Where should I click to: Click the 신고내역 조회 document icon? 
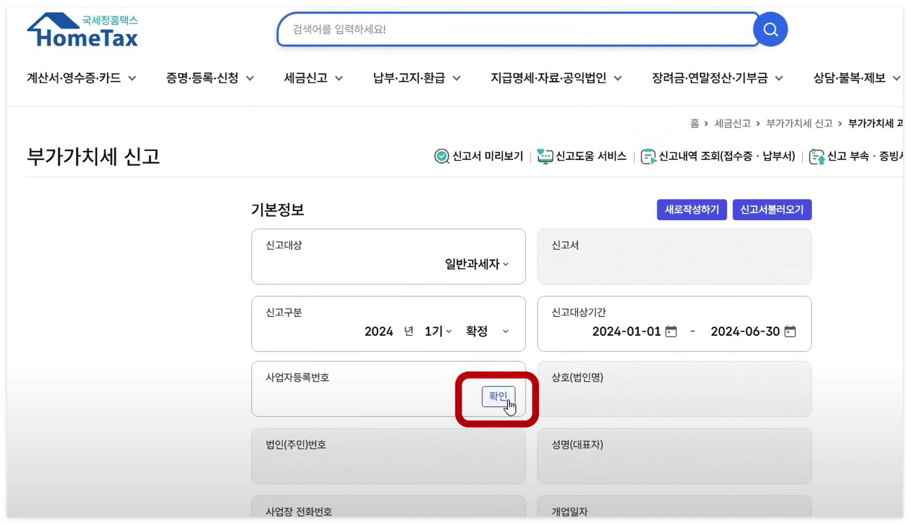tap(648, 156)
